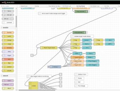Select the template node in palette

coord(8,48)
